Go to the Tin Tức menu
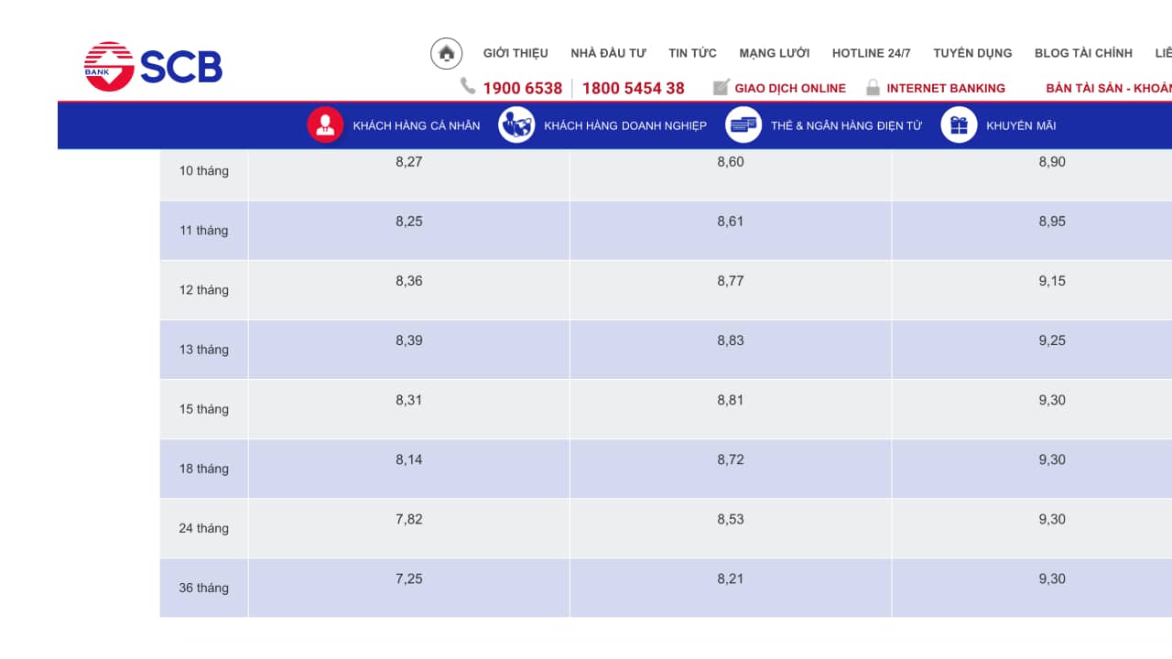Screen dimensions: 1172x659 coord(692,53)
